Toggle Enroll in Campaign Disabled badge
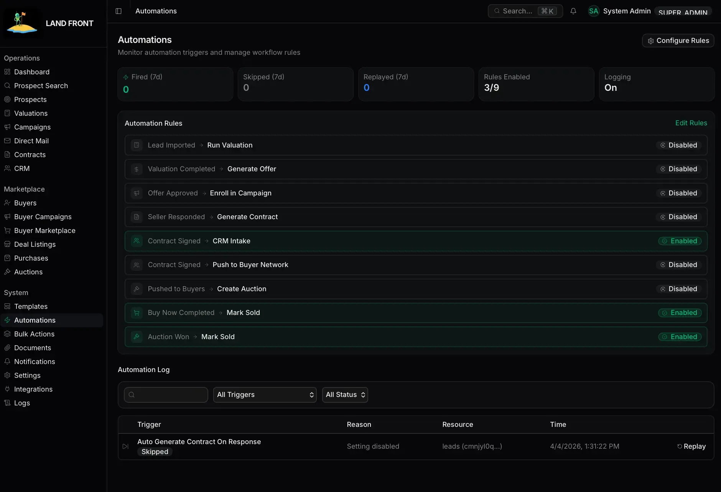 (x=679, y=193)
